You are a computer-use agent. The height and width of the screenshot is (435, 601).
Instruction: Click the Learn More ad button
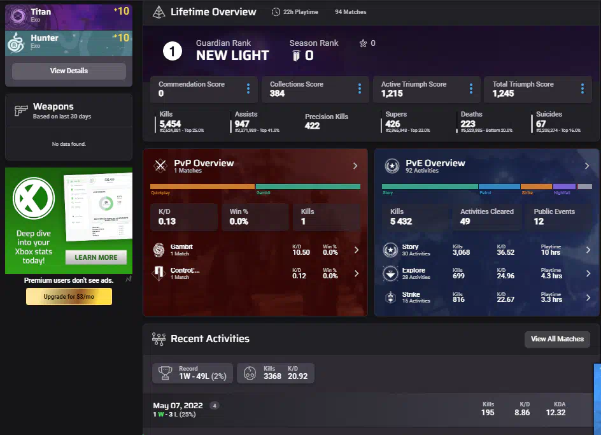[x=95, y=257]
